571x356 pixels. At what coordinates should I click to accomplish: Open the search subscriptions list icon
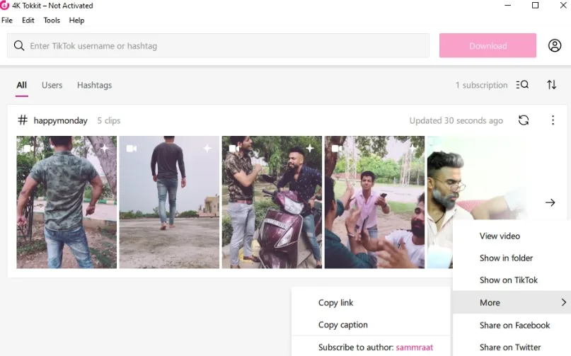(522, 85)
